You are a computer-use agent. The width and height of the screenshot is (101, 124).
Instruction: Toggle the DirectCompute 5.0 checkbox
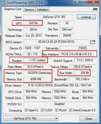(71, 110)
